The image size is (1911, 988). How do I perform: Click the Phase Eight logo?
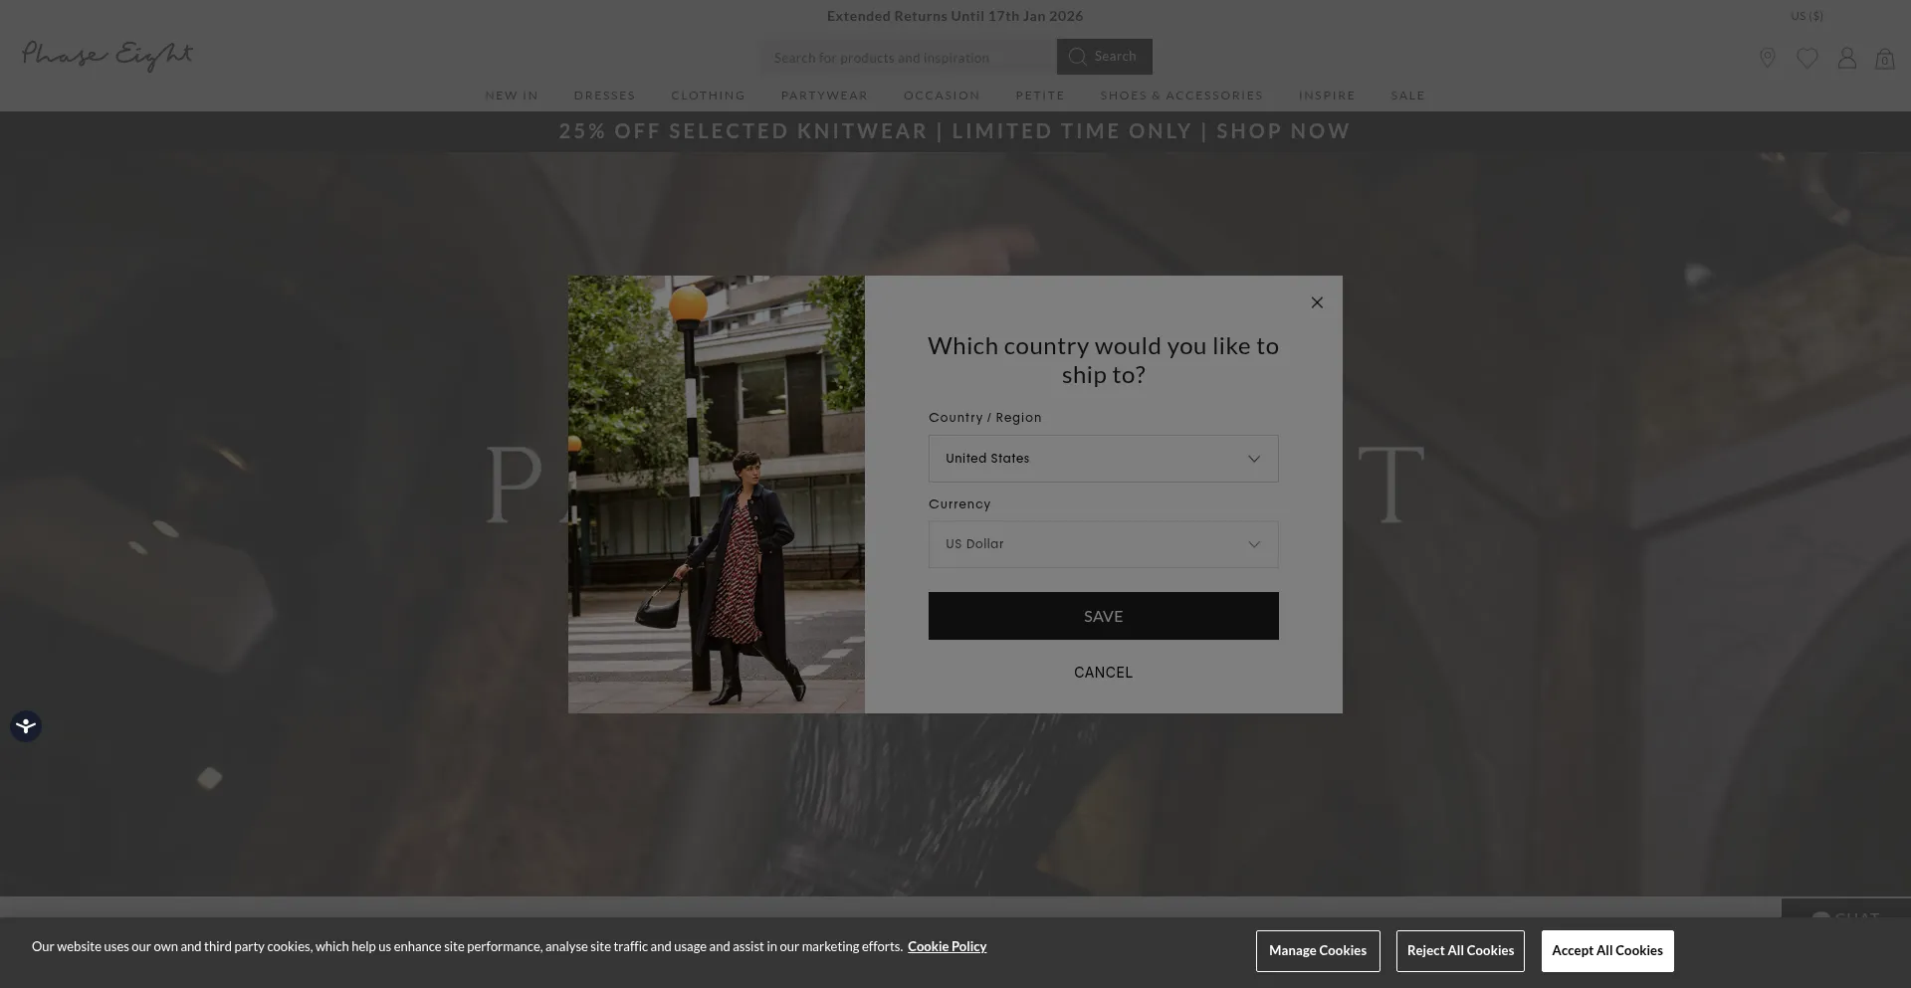point(107,56)
